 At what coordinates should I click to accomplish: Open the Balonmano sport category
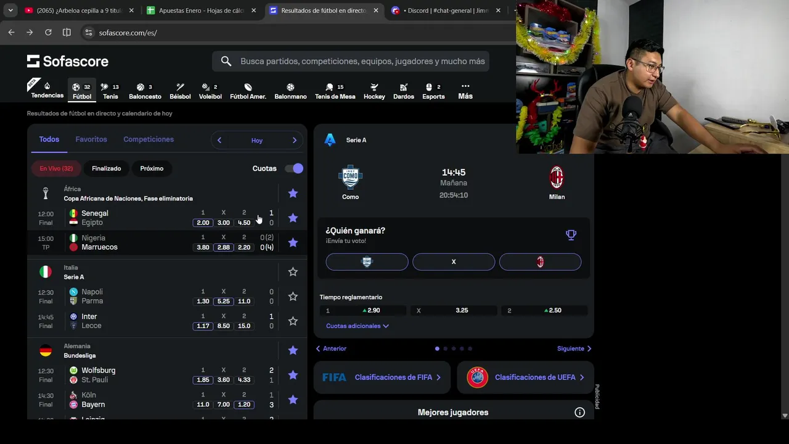click(290, 91)
